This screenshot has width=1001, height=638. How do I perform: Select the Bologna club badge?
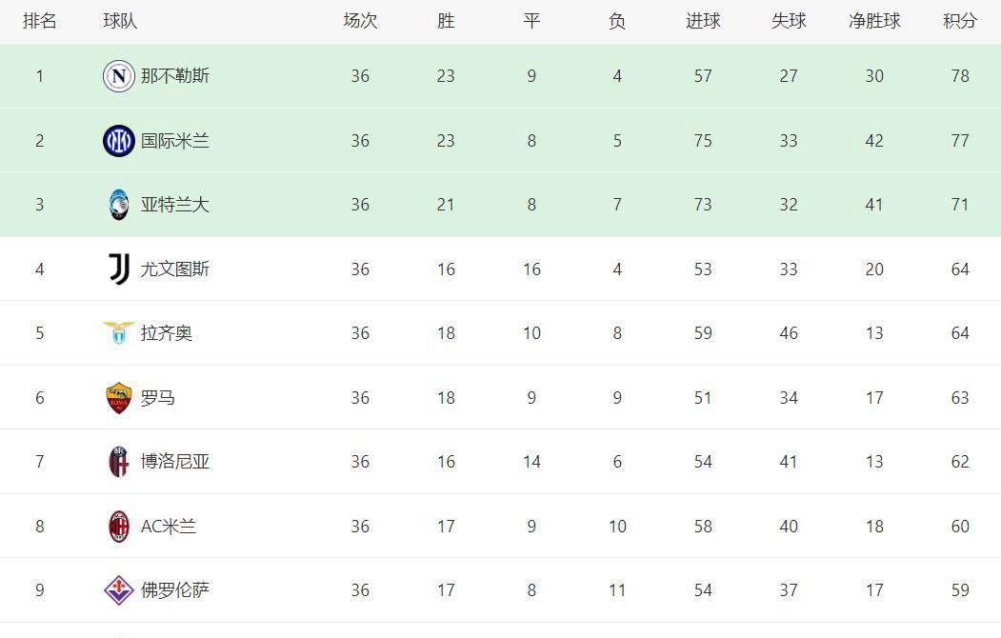click(119, 462)
